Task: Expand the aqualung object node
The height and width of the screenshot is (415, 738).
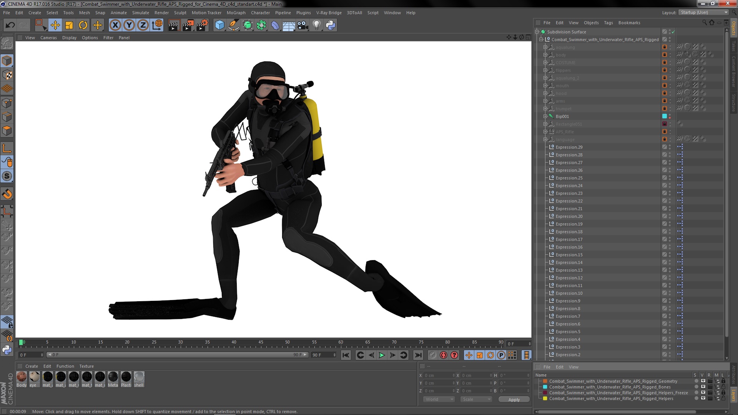Action: (x=545, y=47)
